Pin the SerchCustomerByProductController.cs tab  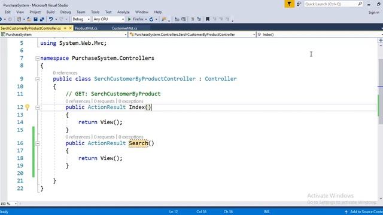tap(65, 28)
